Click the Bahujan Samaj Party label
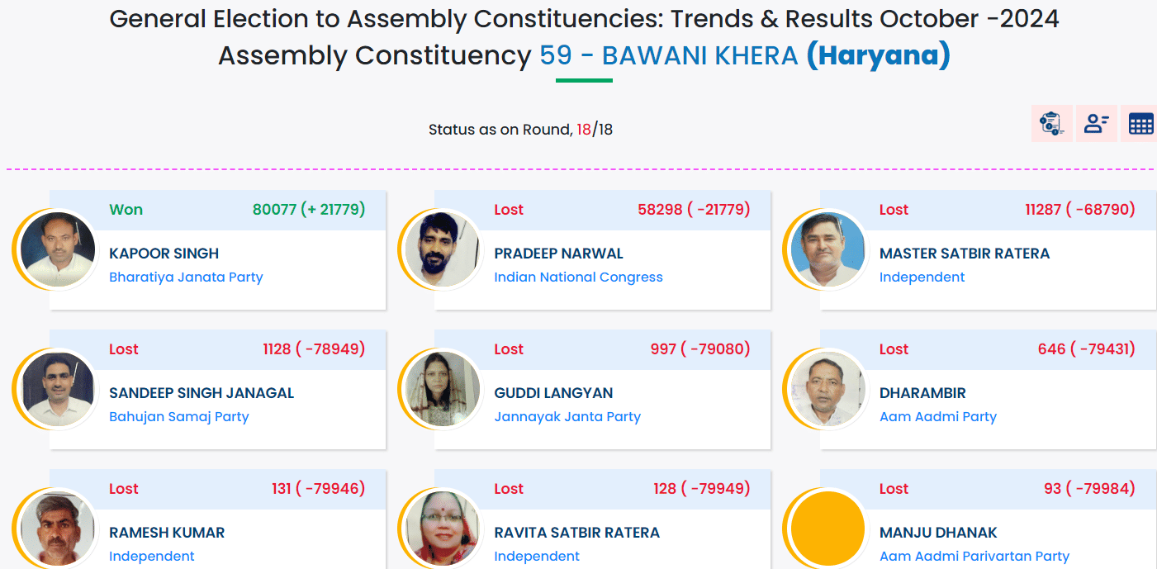Image resolution: width=1157 pixels, height=569 pixels. coord(178,417)
